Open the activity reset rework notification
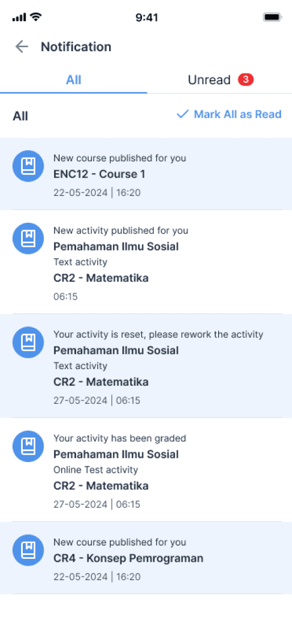 [146, 366]
